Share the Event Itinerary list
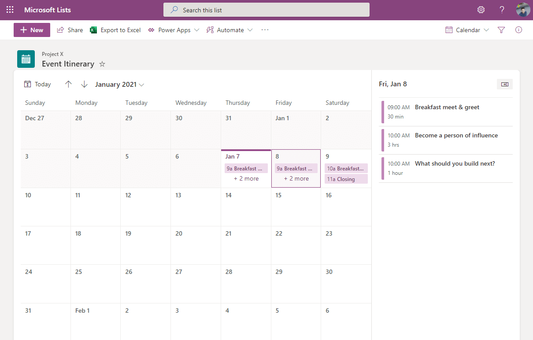 tap(70, 30)
